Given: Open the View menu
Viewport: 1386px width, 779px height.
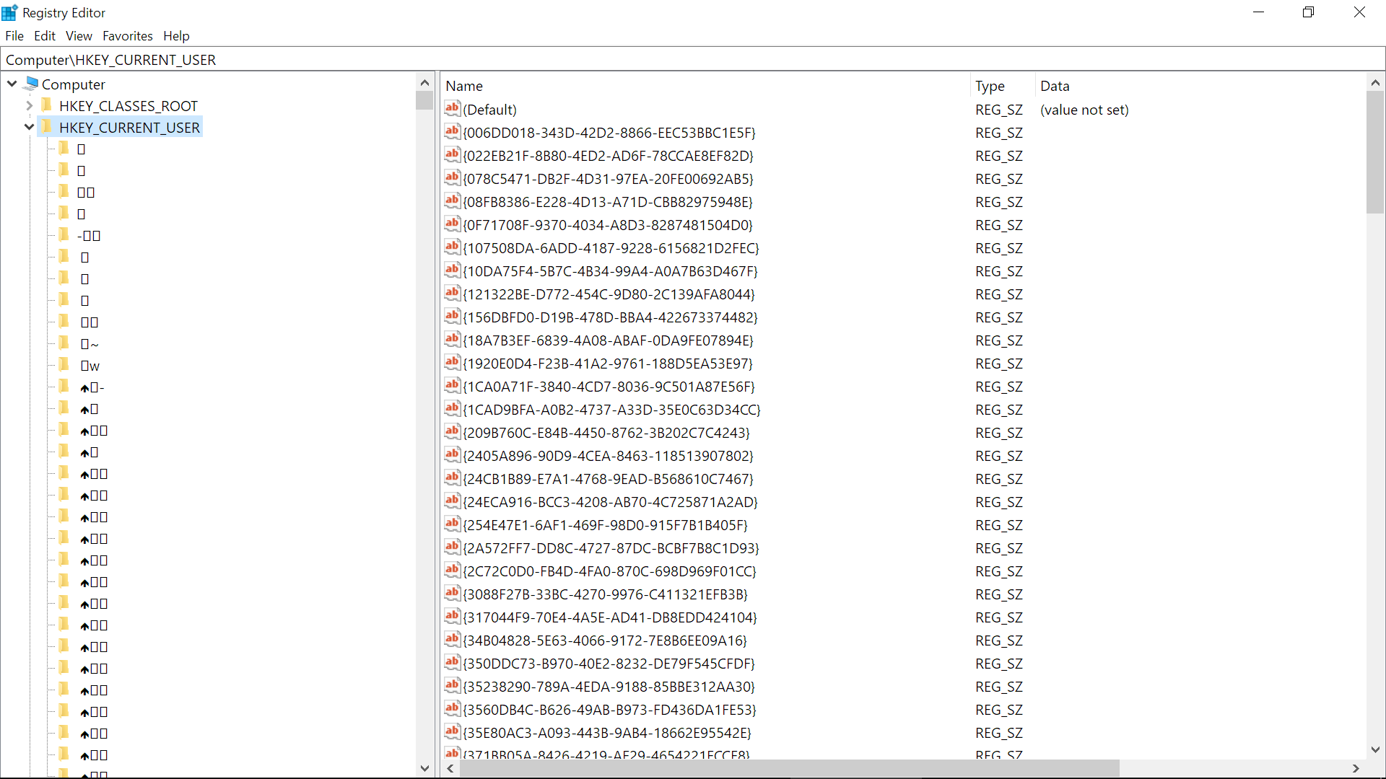Looking at the screenshot, I should (x=79, y=36).
